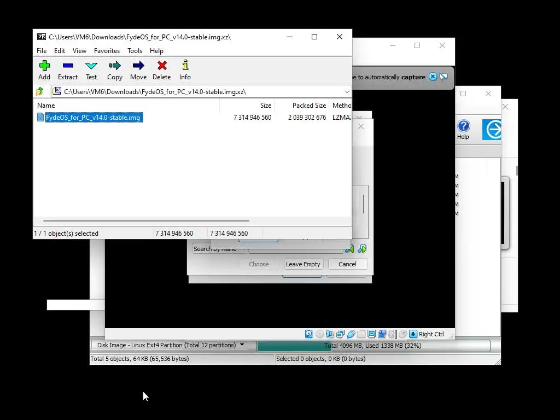
Task: Click the vertical scrollbar in dialog list
Action: tap(364, 205)
